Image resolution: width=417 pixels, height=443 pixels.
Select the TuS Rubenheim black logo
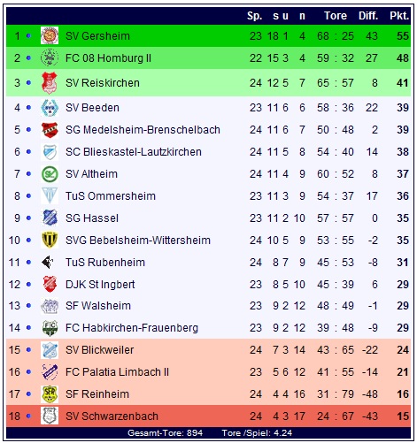tap(48, 262)
